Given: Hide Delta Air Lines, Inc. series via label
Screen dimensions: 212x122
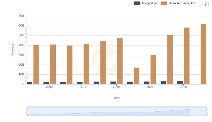Looking at the screenshot, I should [182, 3].
